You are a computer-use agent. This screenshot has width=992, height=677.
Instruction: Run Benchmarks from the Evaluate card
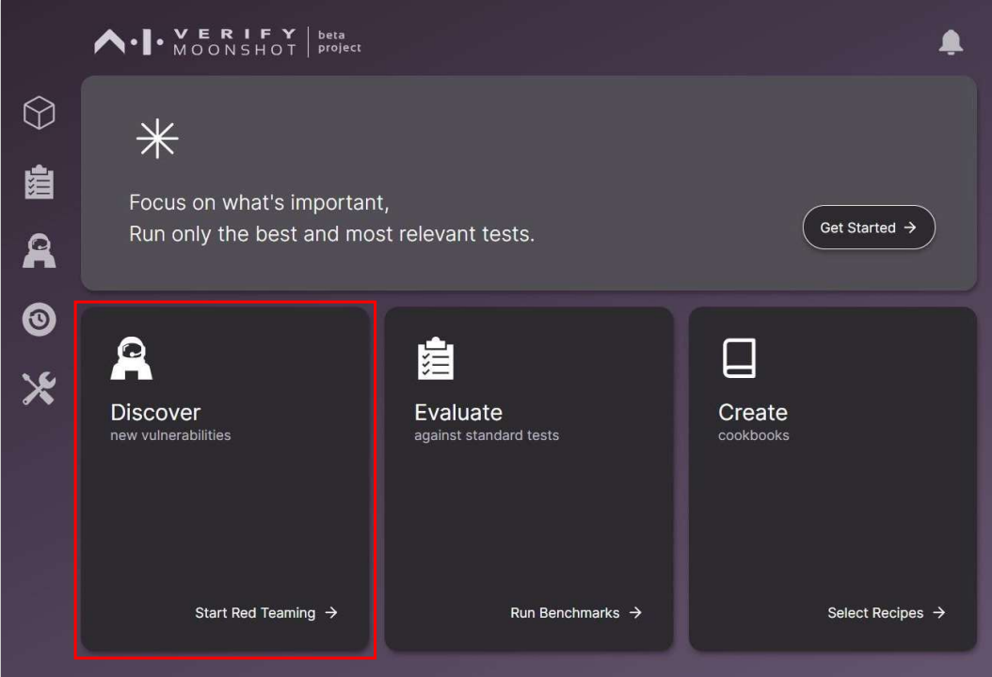pyautogui.click(x=576, y=612)
